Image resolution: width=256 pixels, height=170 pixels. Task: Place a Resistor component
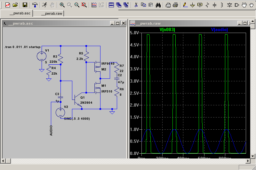(x=207, y=5)
